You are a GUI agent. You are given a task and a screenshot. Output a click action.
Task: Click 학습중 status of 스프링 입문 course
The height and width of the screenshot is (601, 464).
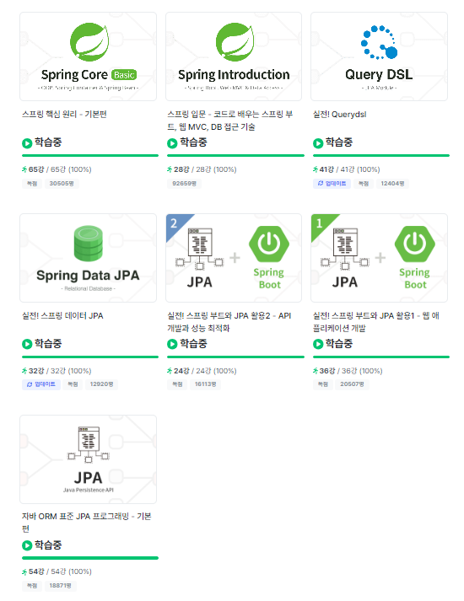[194, 142]
